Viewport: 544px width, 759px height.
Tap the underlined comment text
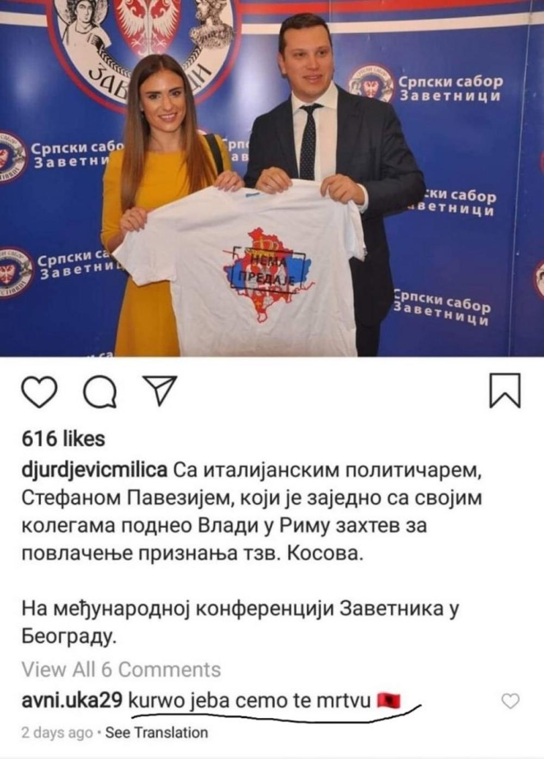pyautogui.click(x=250, y=701)
